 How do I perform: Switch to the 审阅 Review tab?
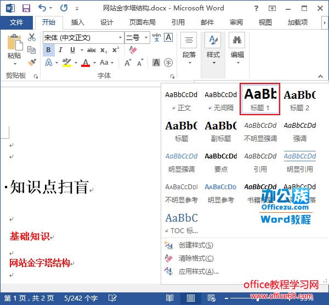(236, 22)
